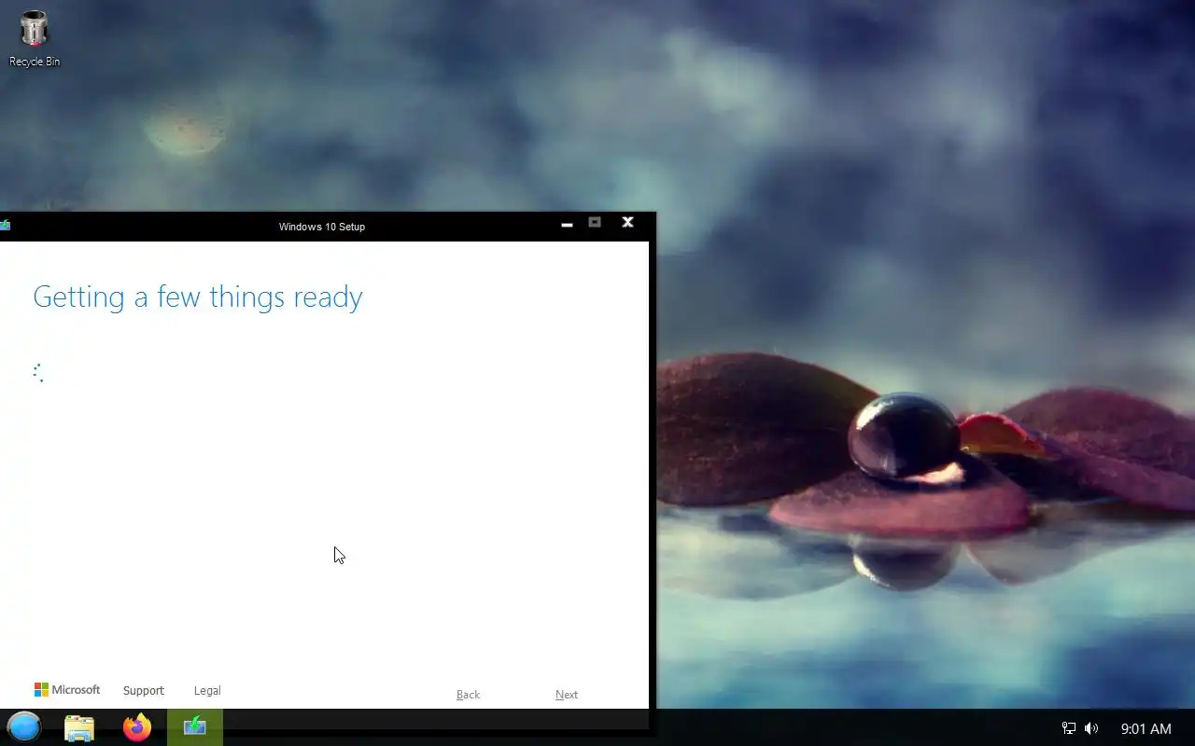Click the Microsoft logo in Setup
The width and height of the screenshot is (1195, 746).
coord(67,690)
